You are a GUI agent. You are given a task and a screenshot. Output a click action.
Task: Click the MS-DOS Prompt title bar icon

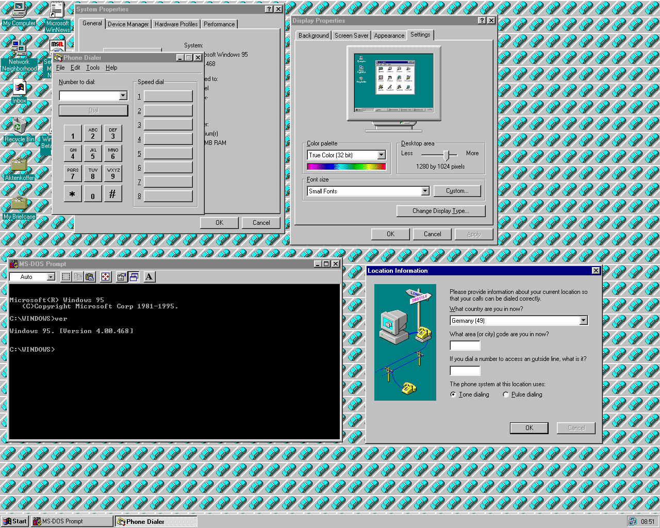point(14,264)
